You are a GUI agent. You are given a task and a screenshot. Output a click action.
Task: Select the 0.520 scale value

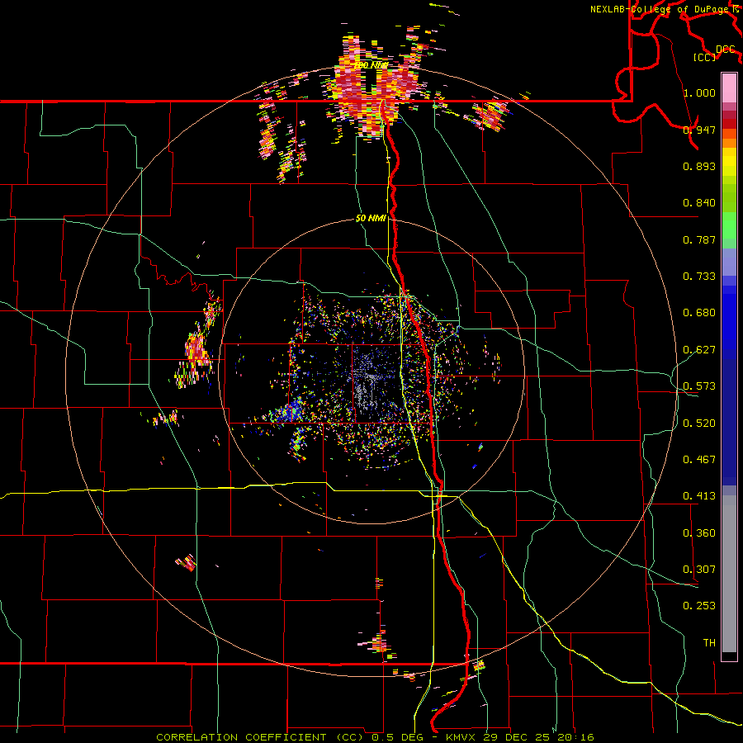pyautogui.click(x=699, y=423)
